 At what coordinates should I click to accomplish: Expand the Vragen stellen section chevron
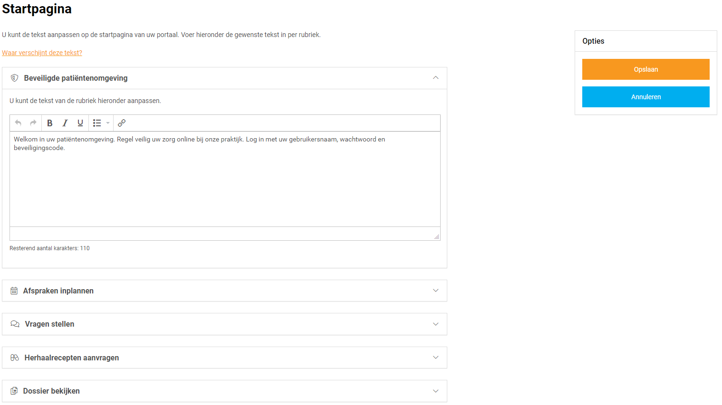(x=435, y=324)
